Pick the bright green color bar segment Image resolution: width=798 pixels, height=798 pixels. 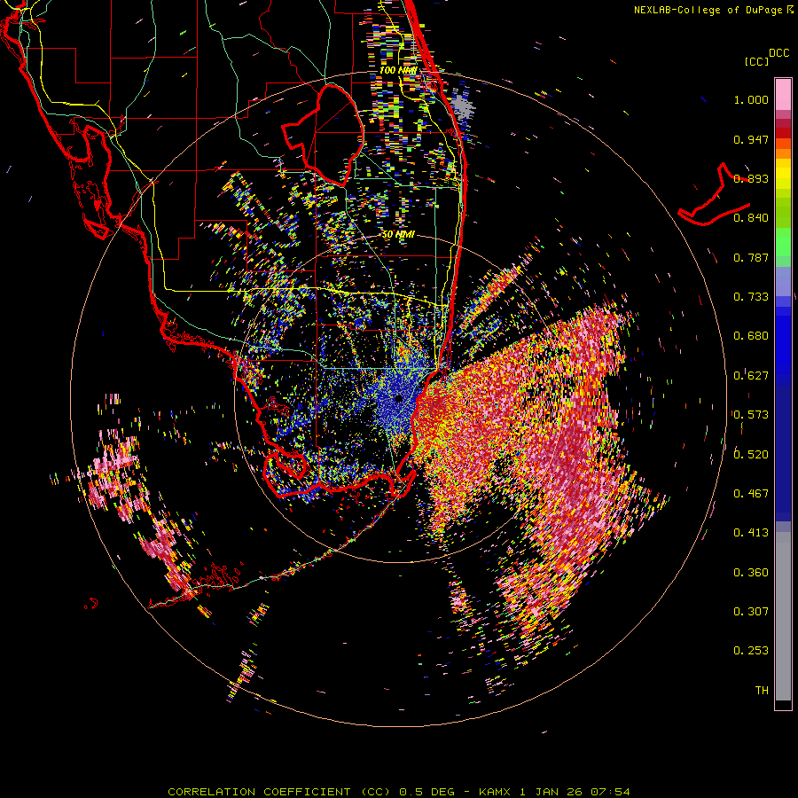pos(783,242)
